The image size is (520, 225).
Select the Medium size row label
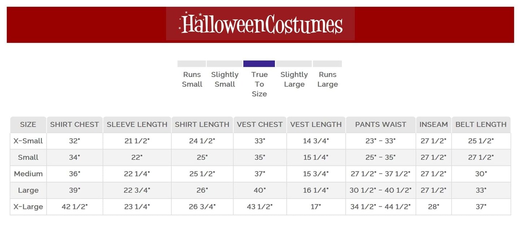point(28,174)
